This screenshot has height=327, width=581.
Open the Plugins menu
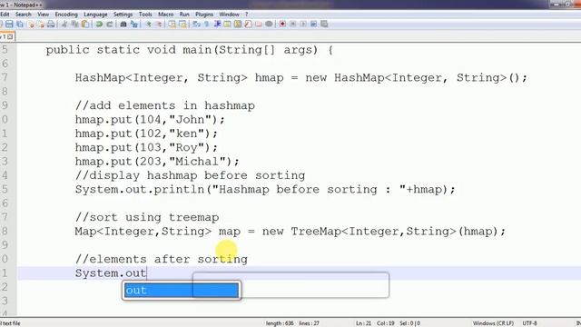(x=204, y=15)
